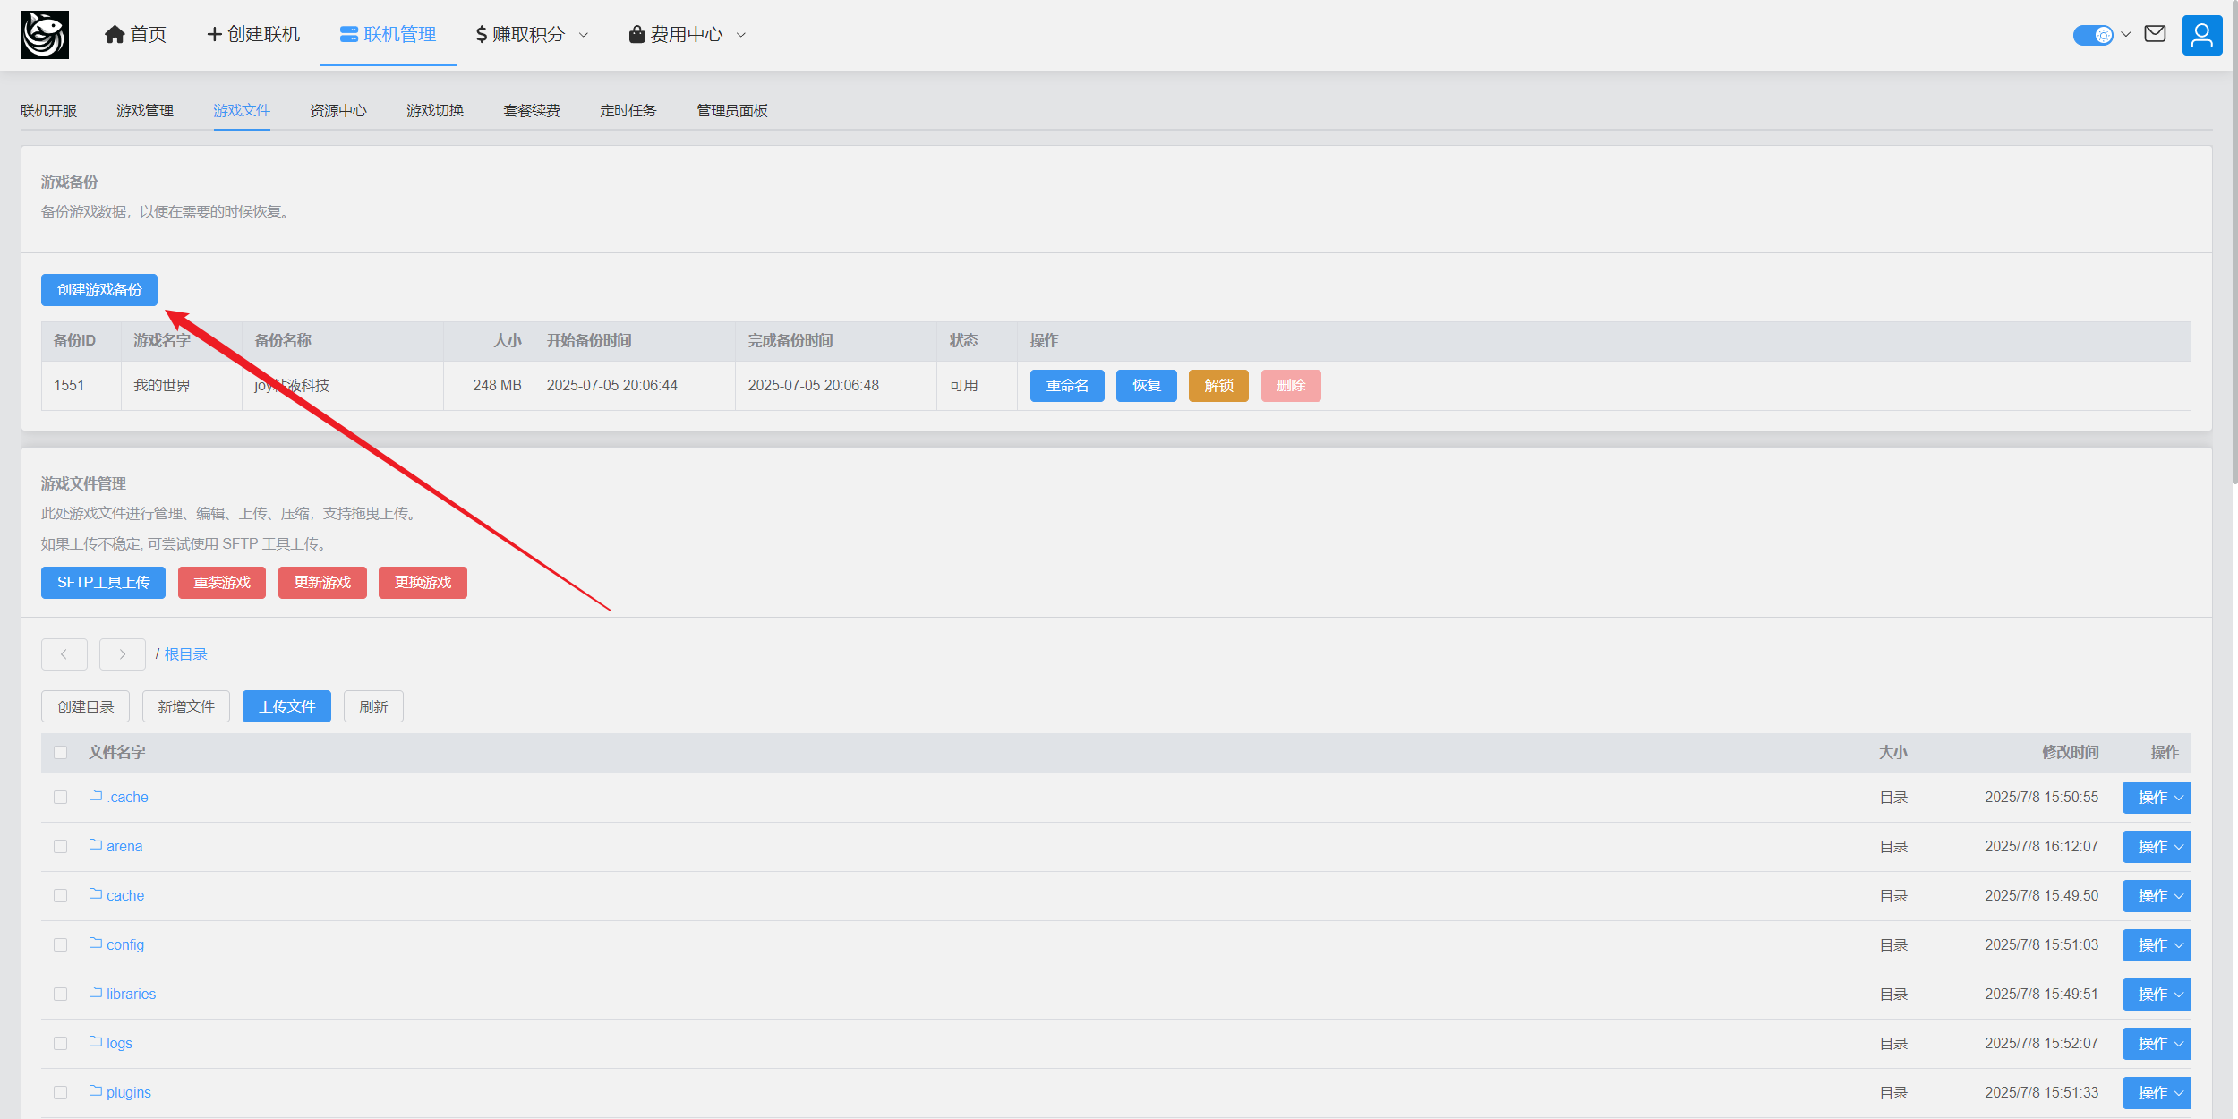Image resolution: width=2238 pixels, height=1119 pixels.
Task: Expand the 赚取积分 dropdown menu
Action: pos(533,34)
